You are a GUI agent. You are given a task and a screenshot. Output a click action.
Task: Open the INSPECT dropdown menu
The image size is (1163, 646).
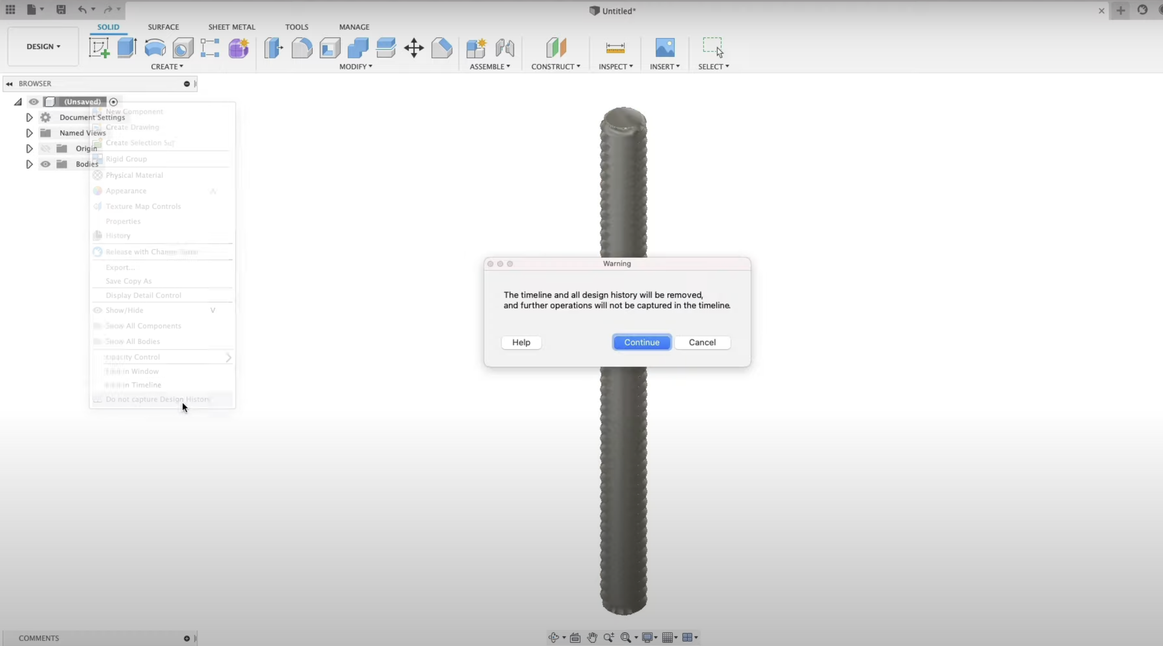[616, 66]
